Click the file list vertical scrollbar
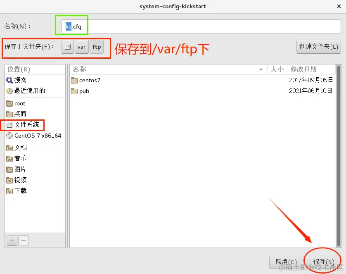This screenshot has width=346, height=274. 339,156
